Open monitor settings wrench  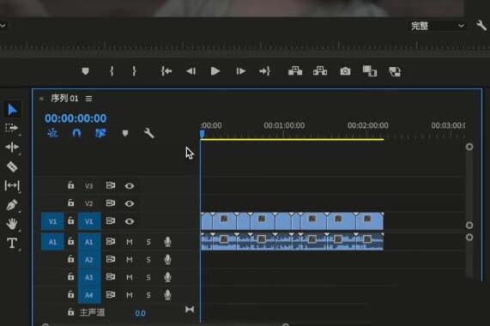pyautogui.click(x=481, y=25)
